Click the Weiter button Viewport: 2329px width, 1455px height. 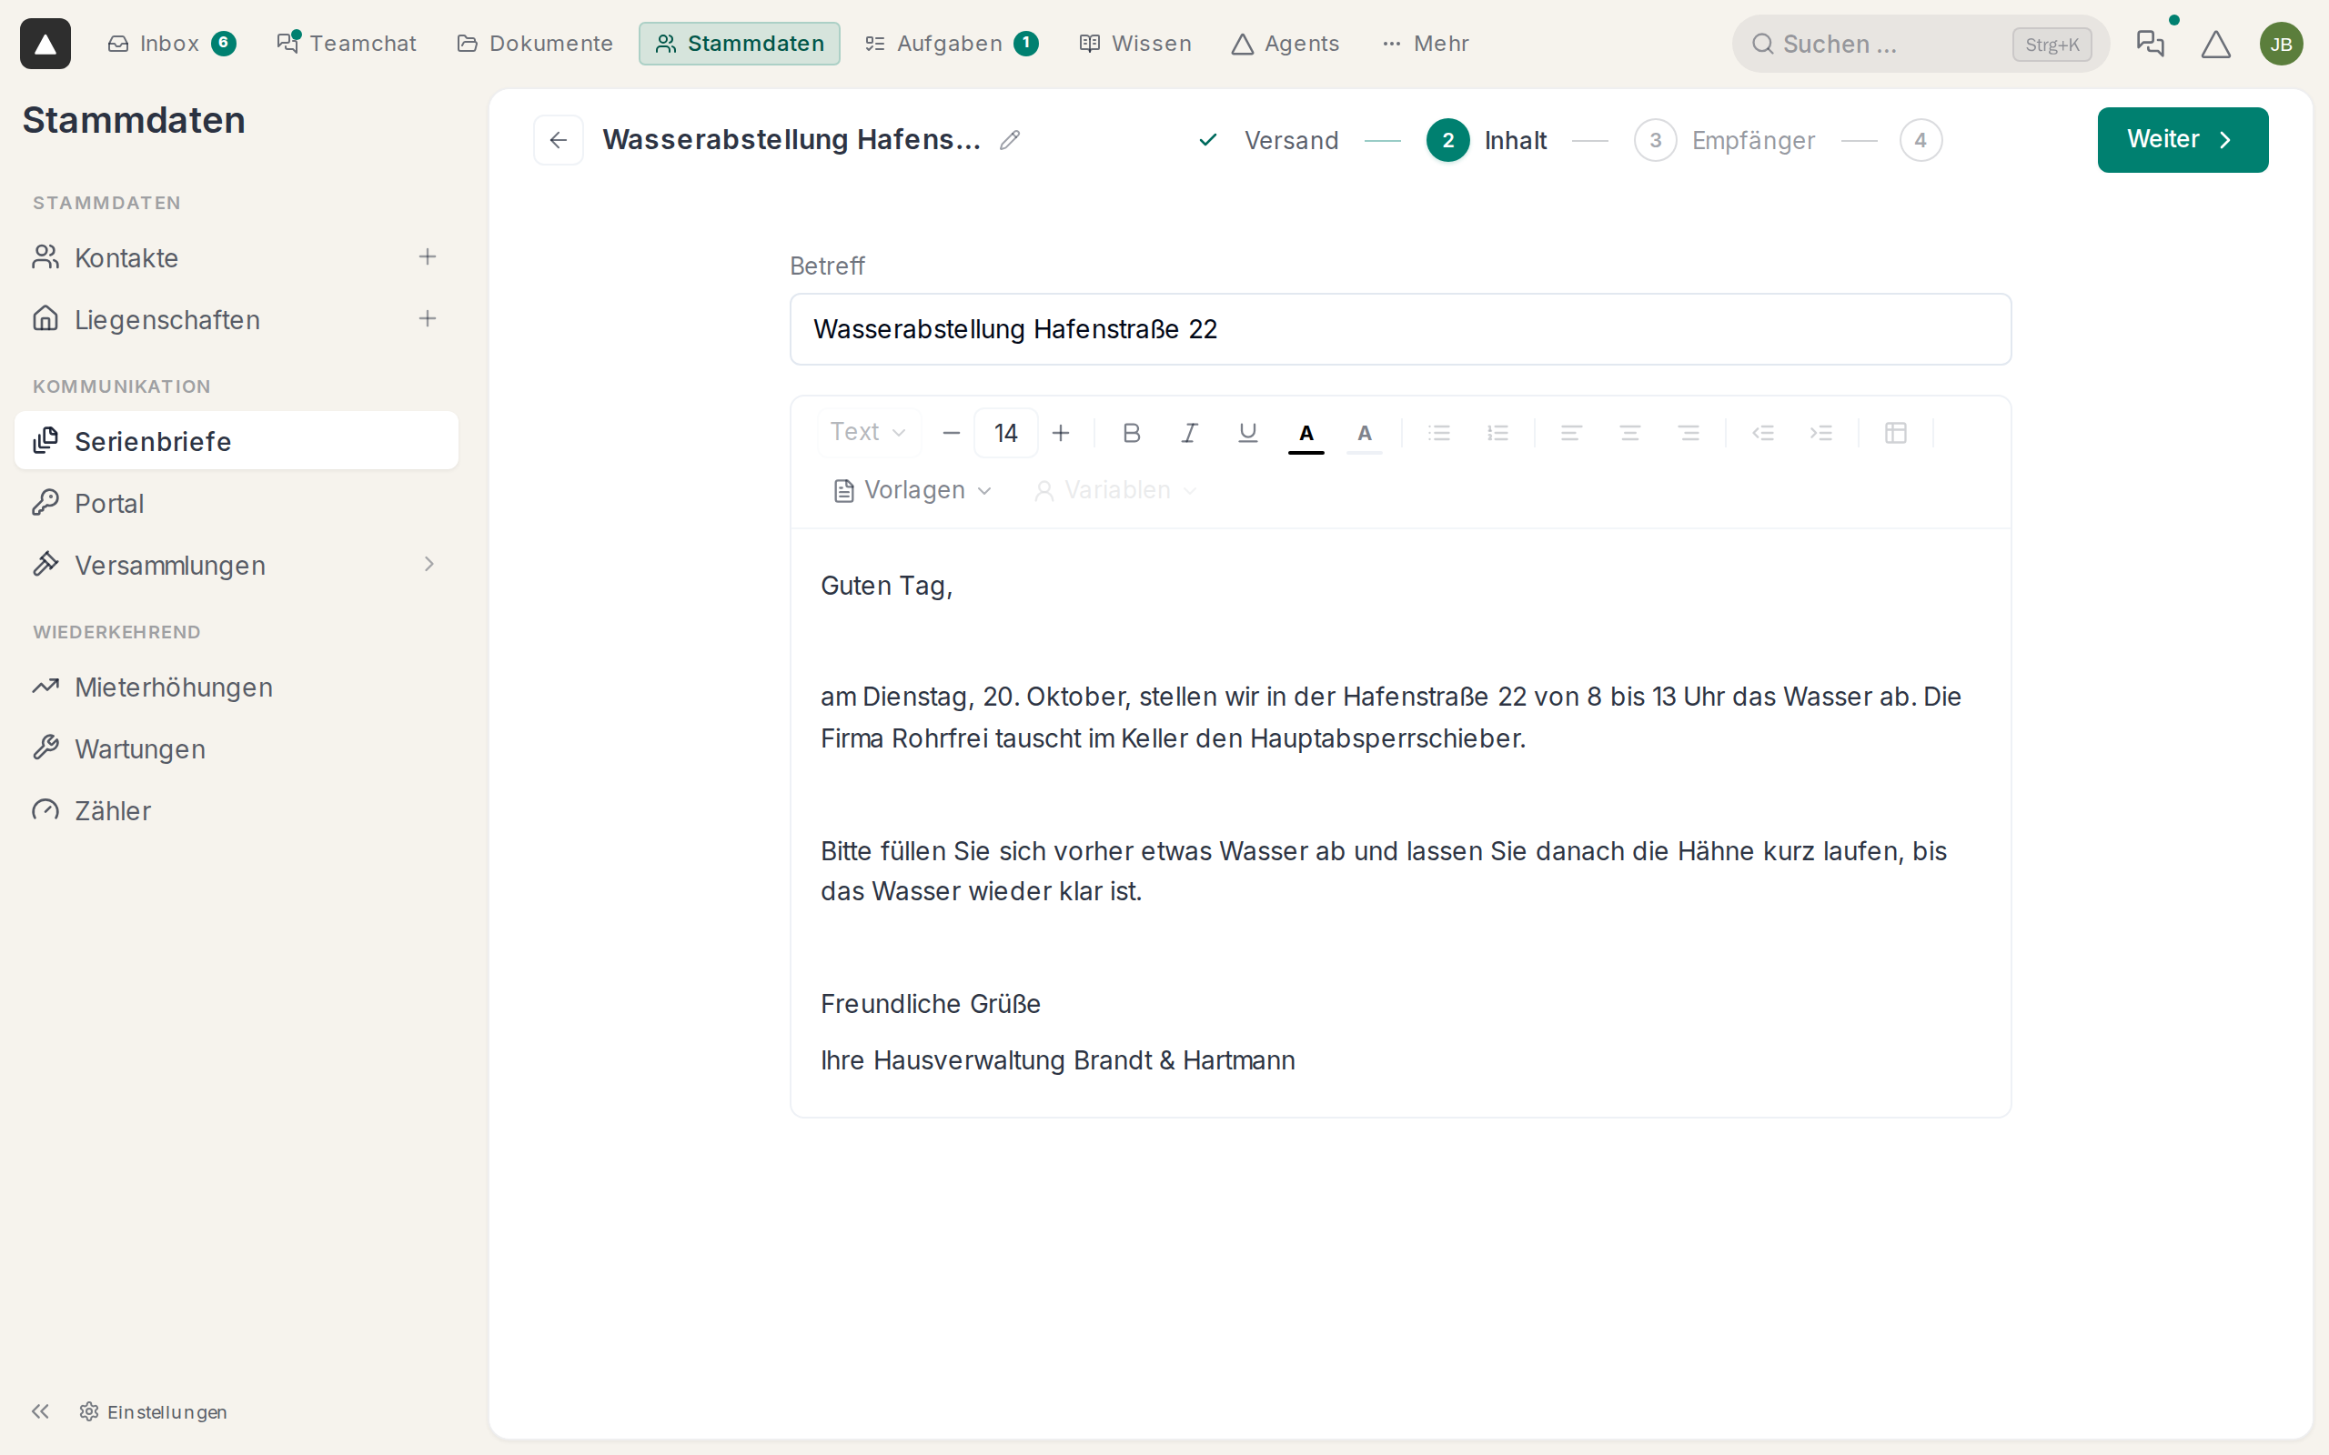coord(2182,140)
